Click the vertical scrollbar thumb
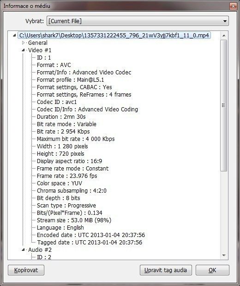 point(224,105)
